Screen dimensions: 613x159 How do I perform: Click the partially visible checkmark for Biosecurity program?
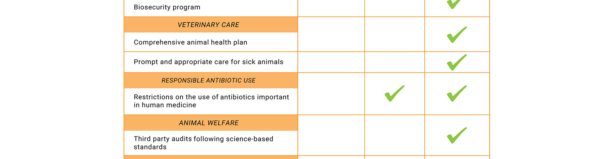(453, 4)
